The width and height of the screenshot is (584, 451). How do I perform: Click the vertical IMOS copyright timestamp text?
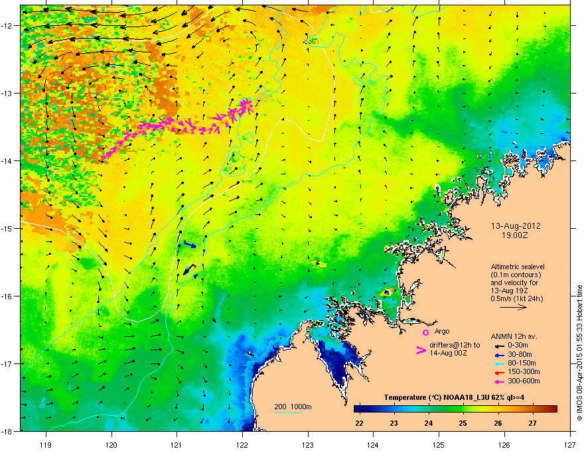point(579,353)
